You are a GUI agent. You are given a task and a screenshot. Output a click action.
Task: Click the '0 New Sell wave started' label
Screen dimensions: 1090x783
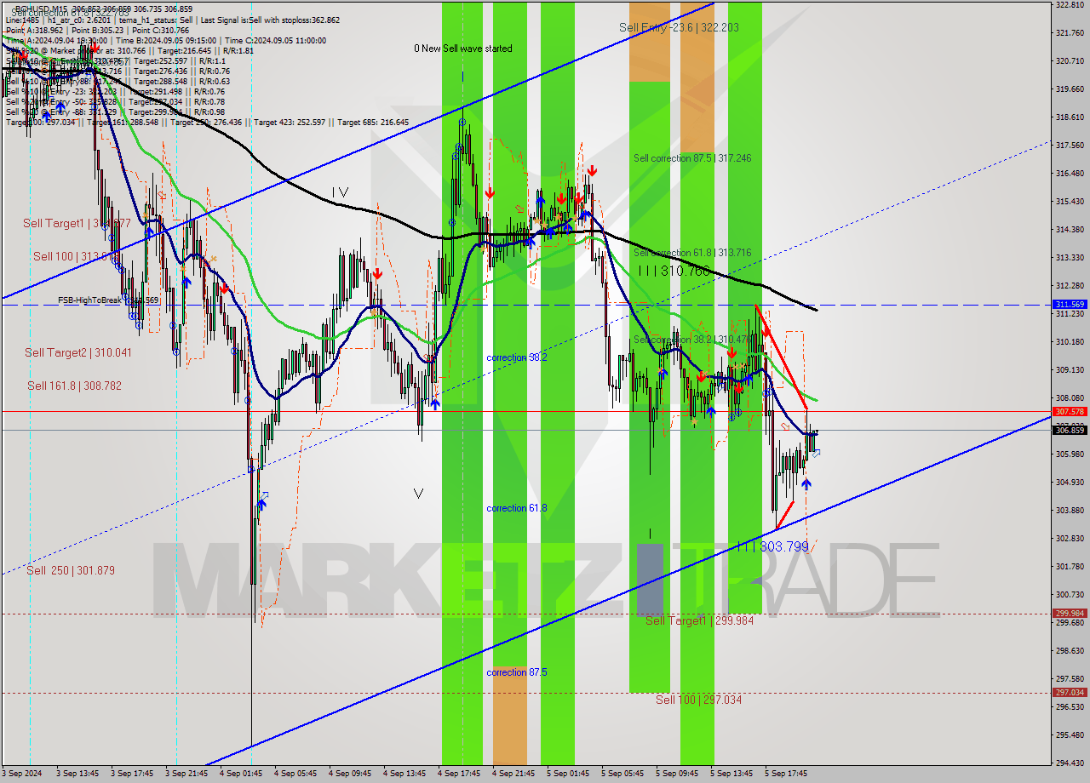pos(463,49)
